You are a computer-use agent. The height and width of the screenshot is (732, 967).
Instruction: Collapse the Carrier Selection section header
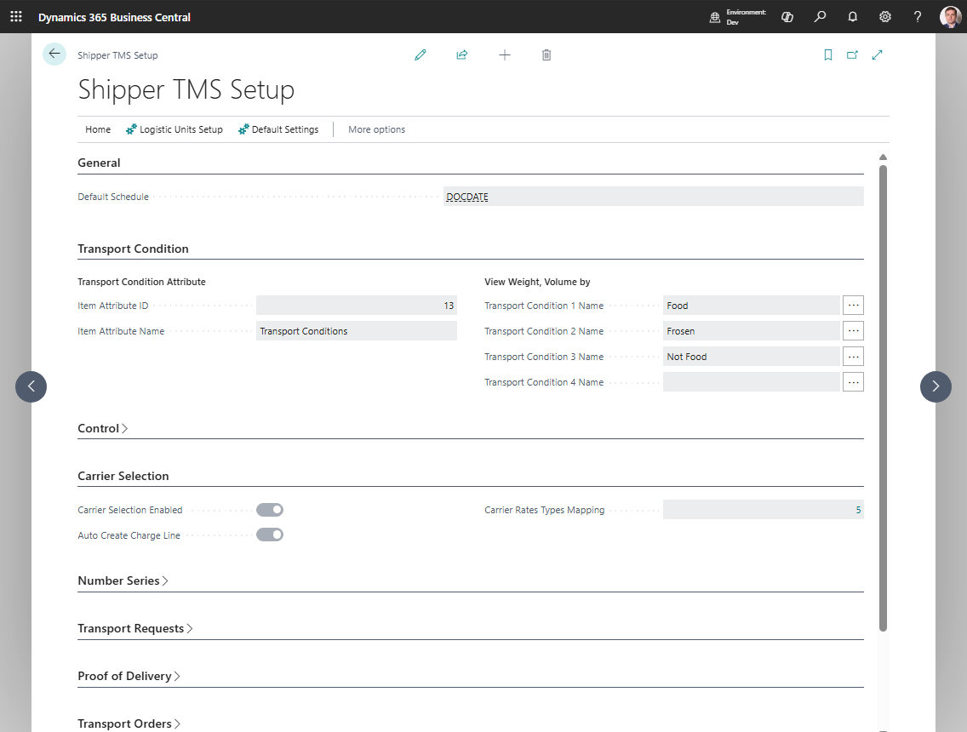(x=123, y=476)
